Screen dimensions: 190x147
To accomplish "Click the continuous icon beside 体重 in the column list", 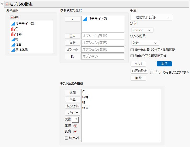I will pyautogui.click(x=13, y=45).
